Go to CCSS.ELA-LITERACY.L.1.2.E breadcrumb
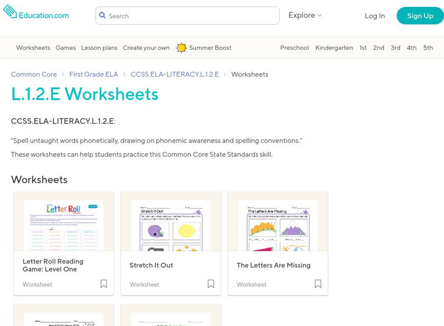This screenshot has height=326, width=444. pyautogui.click(x=175, y=74)
